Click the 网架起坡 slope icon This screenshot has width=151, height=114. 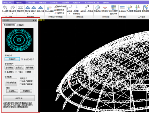(97, 7)
